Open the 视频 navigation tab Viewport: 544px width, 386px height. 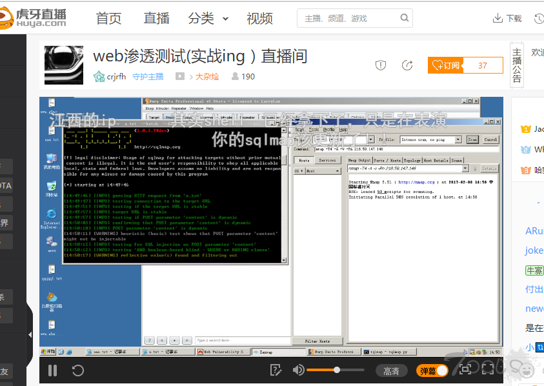[259, 19]
